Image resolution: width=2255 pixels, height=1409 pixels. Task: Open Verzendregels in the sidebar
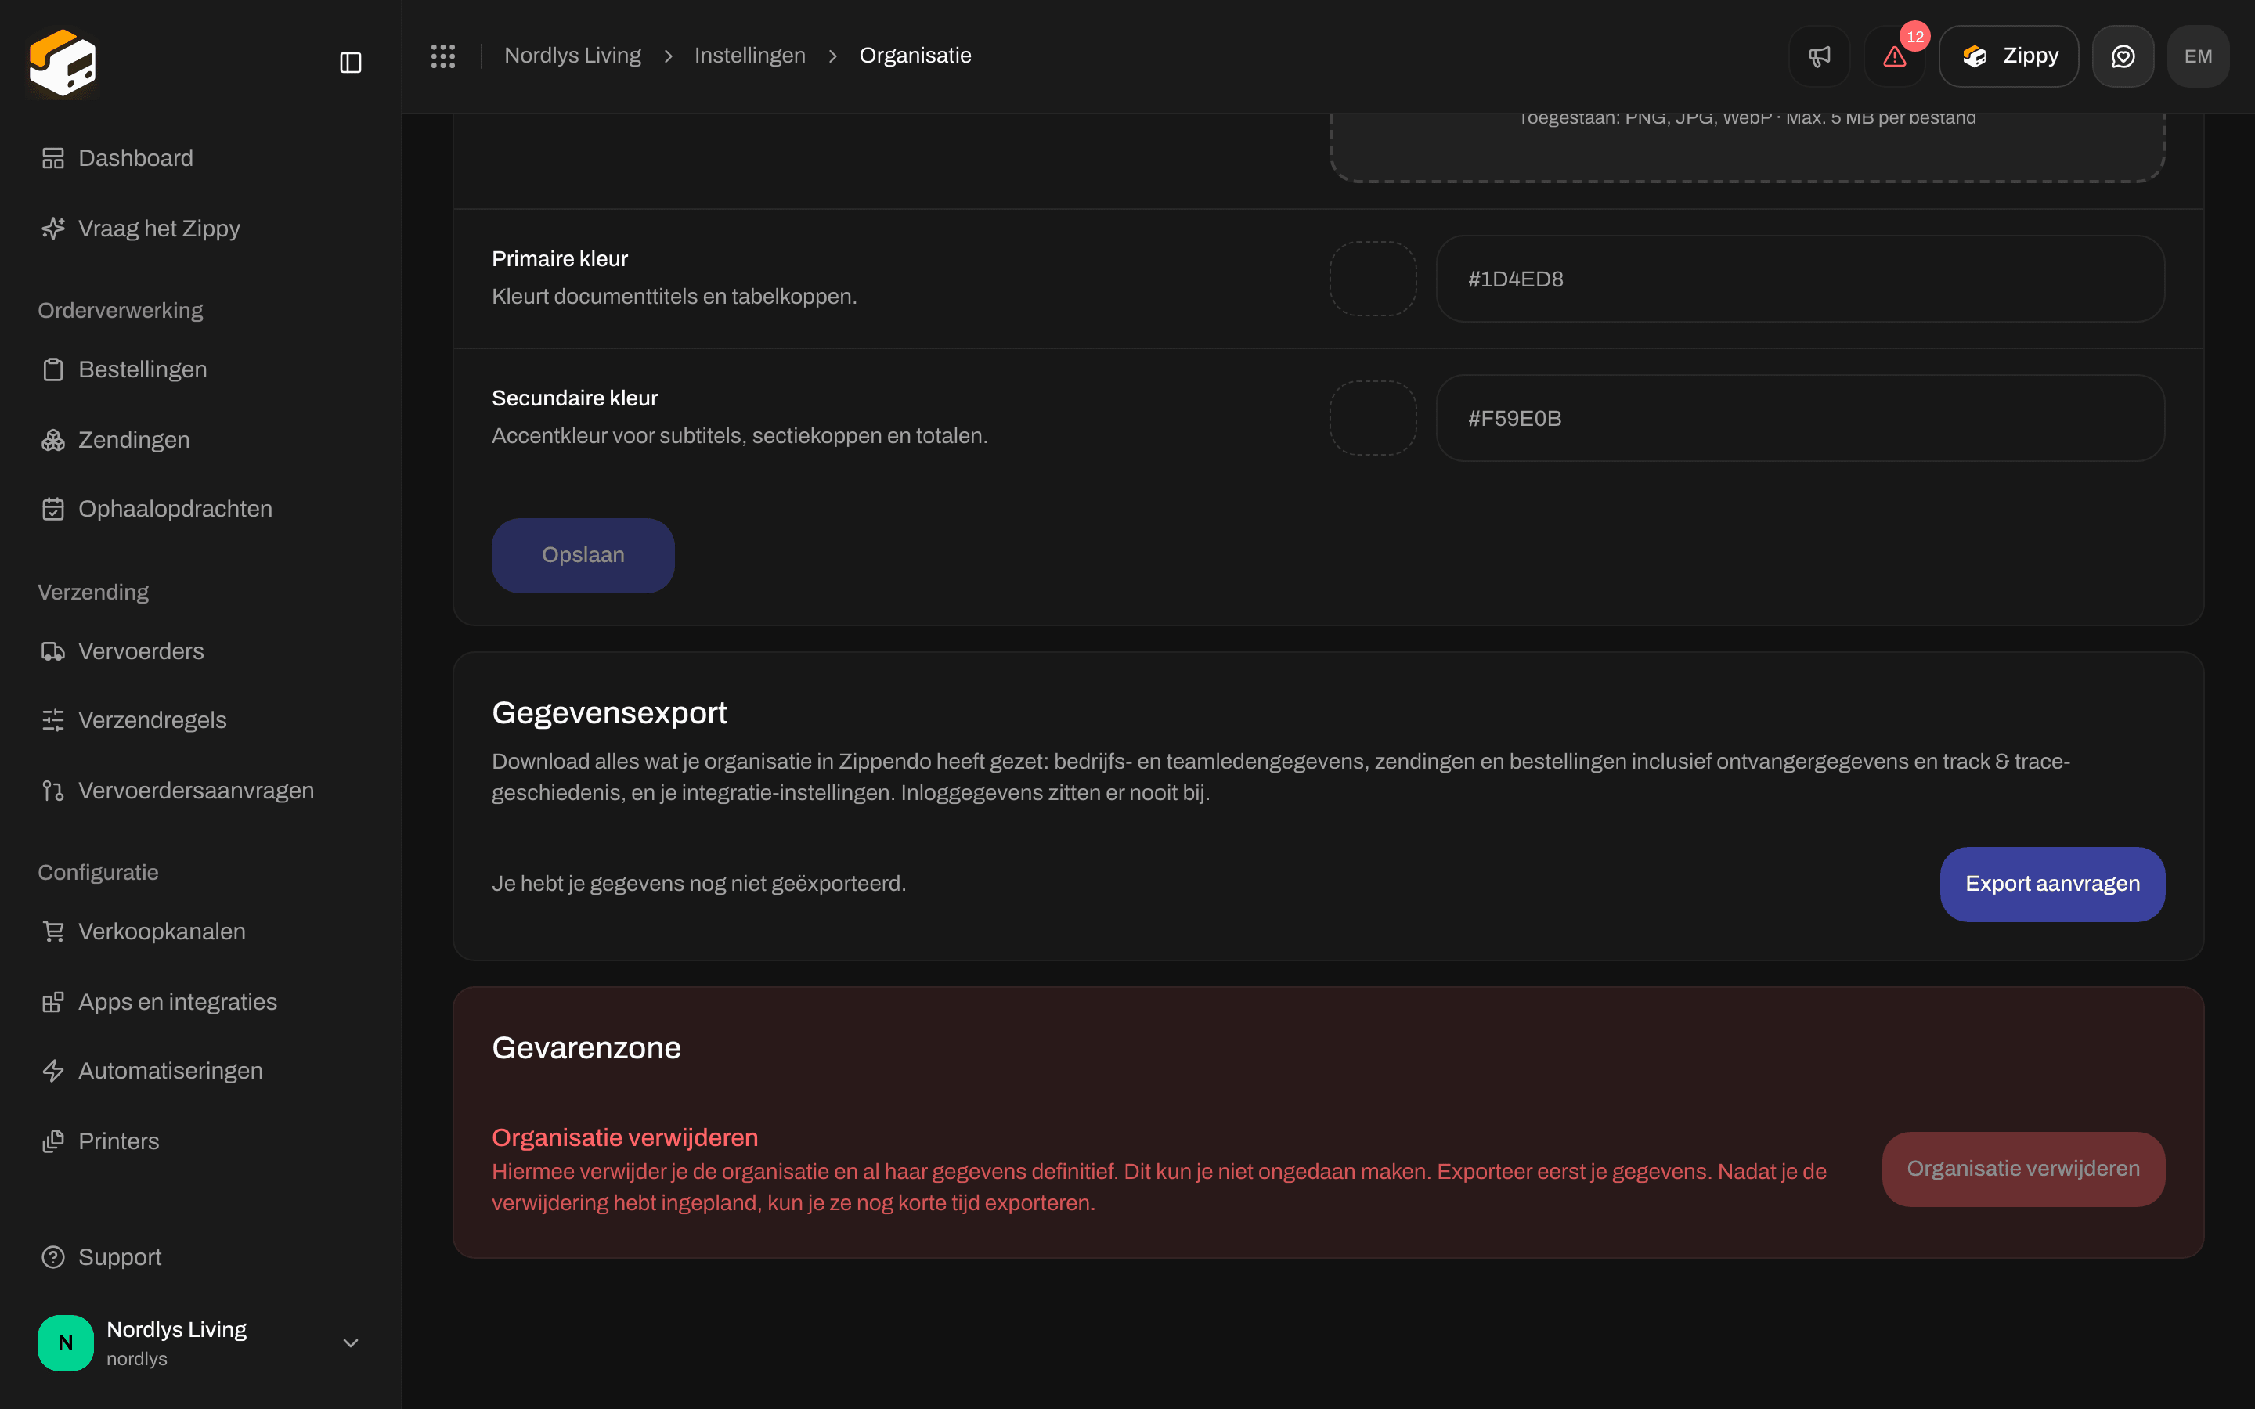200,720
